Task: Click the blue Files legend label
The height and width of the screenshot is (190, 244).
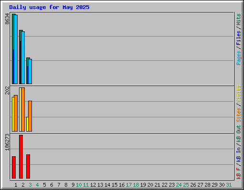Action: point(239,38)
